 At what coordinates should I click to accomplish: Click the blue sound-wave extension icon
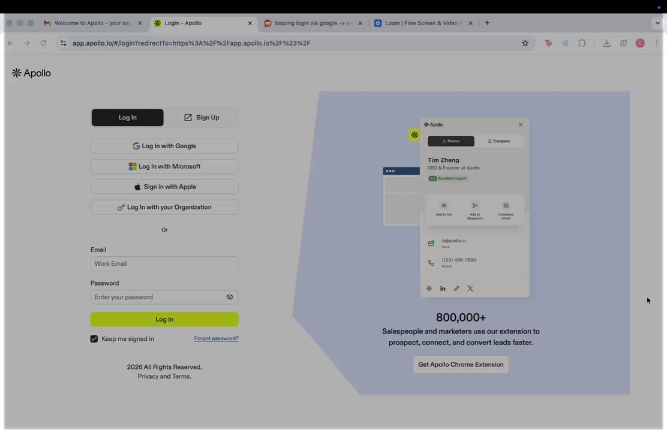564,43
